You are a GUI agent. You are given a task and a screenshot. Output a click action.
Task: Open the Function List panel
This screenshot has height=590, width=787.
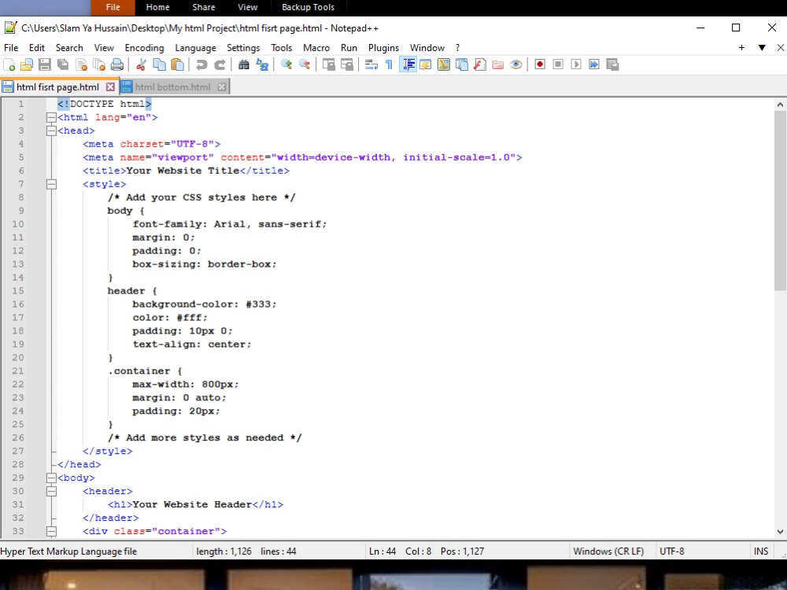point(480,65)
